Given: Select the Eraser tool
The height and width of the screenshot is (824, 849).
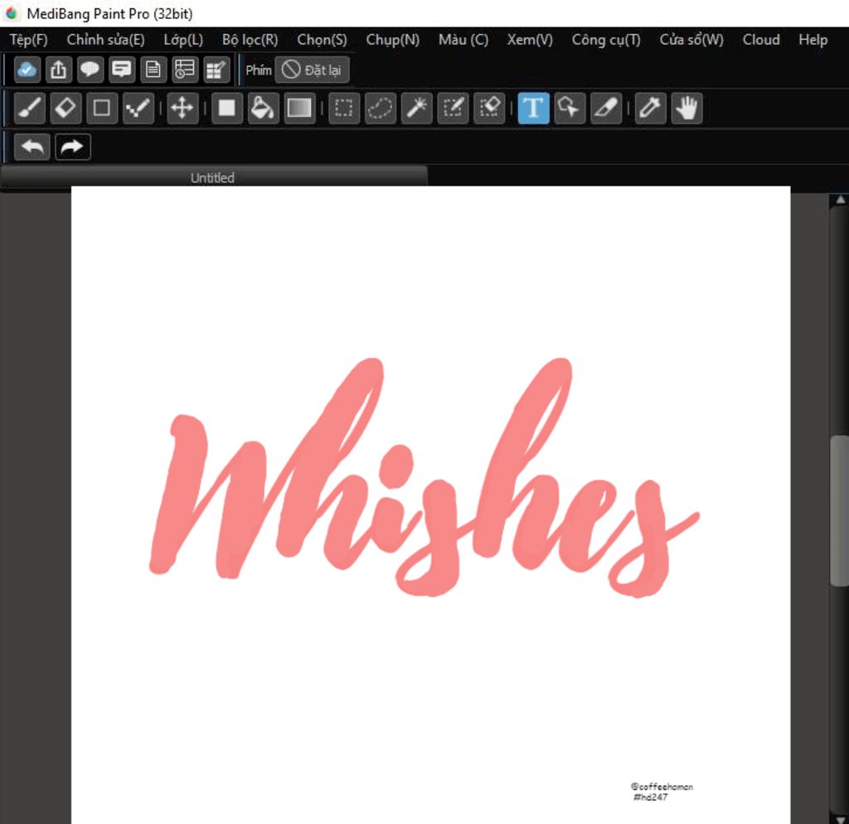Looking at the screenshot, I should (x=65, y=109).
